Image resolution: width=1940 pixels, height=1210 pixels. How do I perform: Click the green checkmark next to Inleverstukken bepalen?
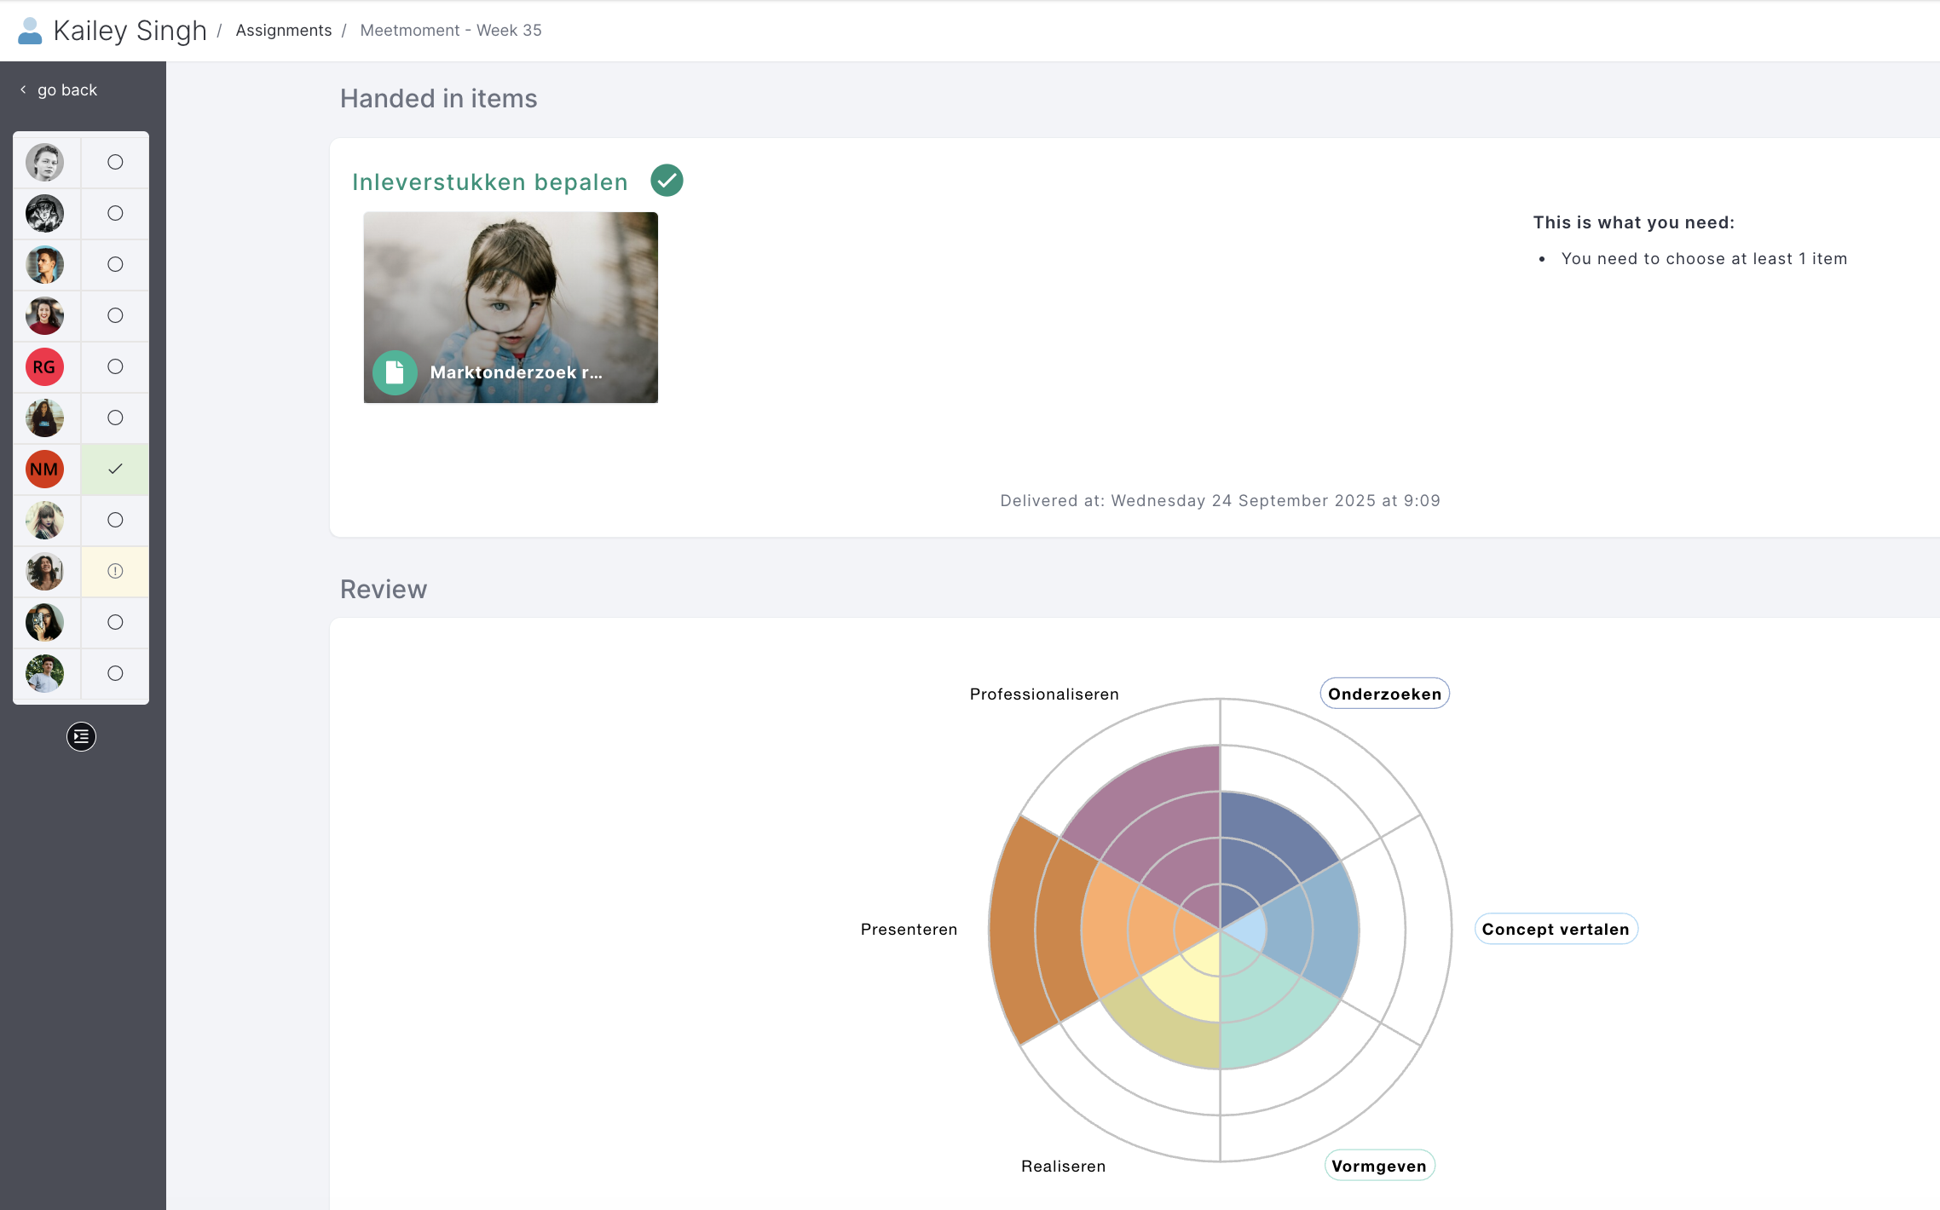tap(667, 181)
